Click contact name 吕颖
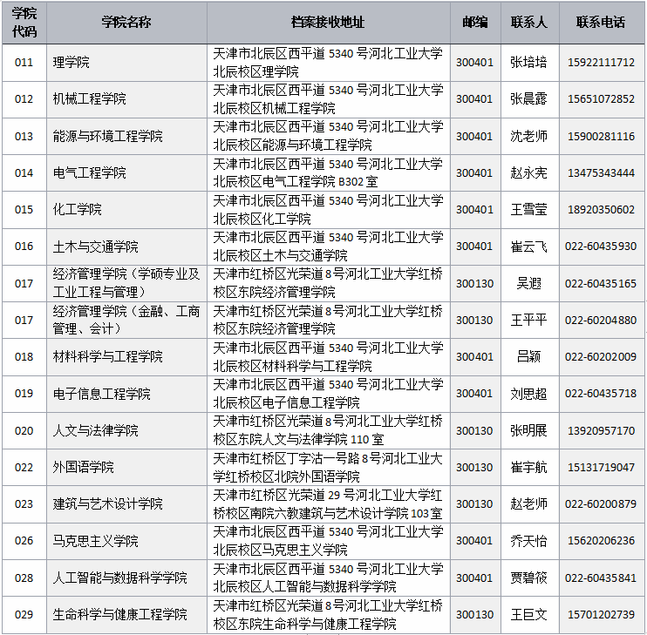Screen dimensions: 647x635 pyautogui.click(x=529, y=356)
